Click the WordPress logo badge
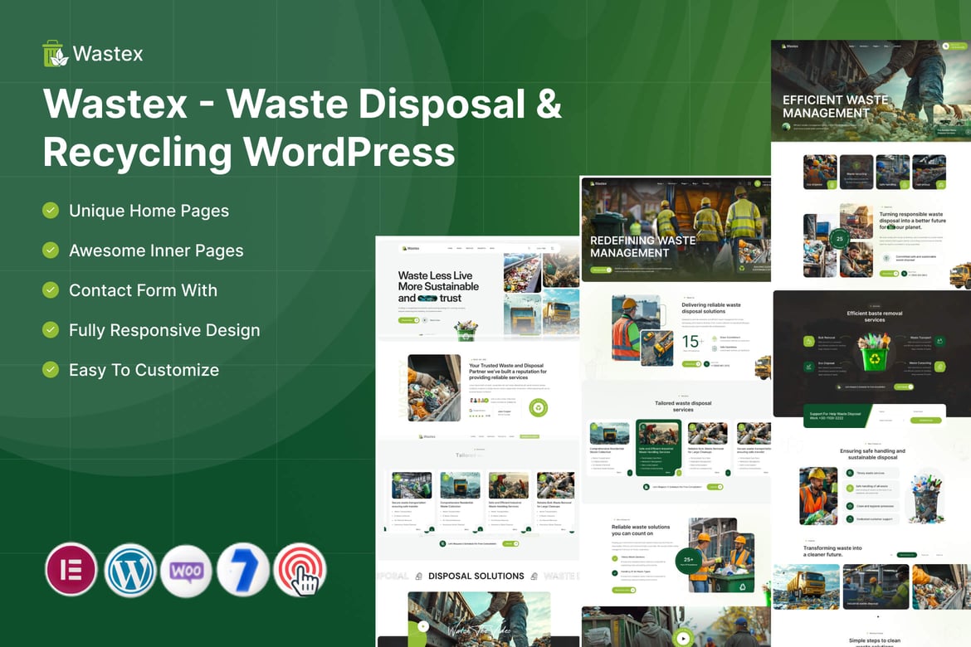Viewport: 971px width, 647px height. 130,570
